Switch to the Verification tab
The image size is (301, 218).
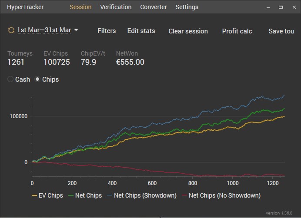click(116, 7)
